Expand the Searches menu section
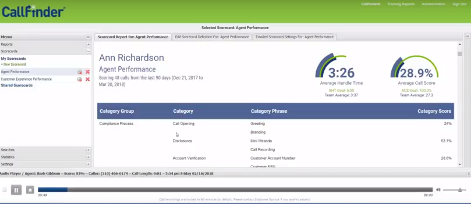471x204 pixels. click(88, 150)
